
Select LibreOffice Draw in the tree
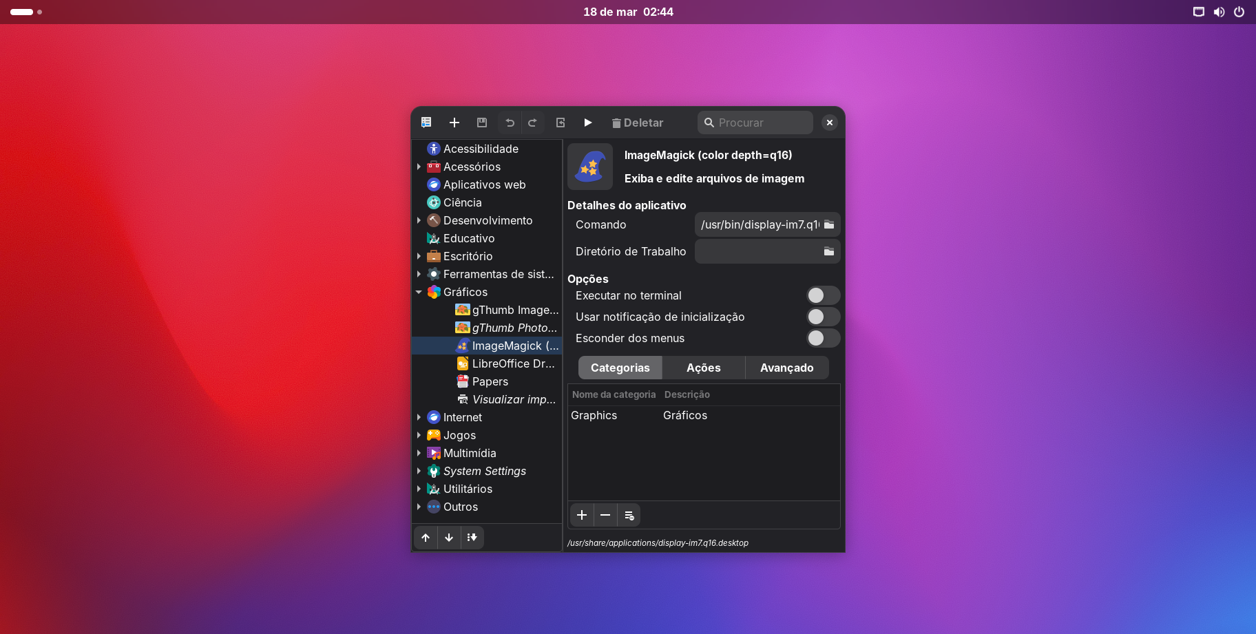pyautogui.click(x=512, y=363)
